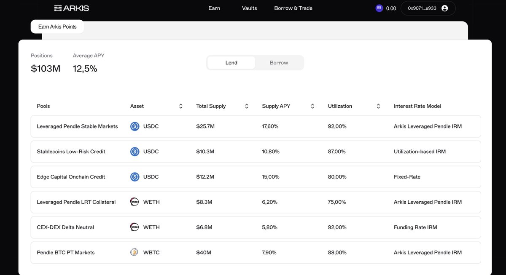Click the USDC icon in Edge Capital Onchain Credit
The width and height of the screenshot is (506, 275).
[135, 176]
